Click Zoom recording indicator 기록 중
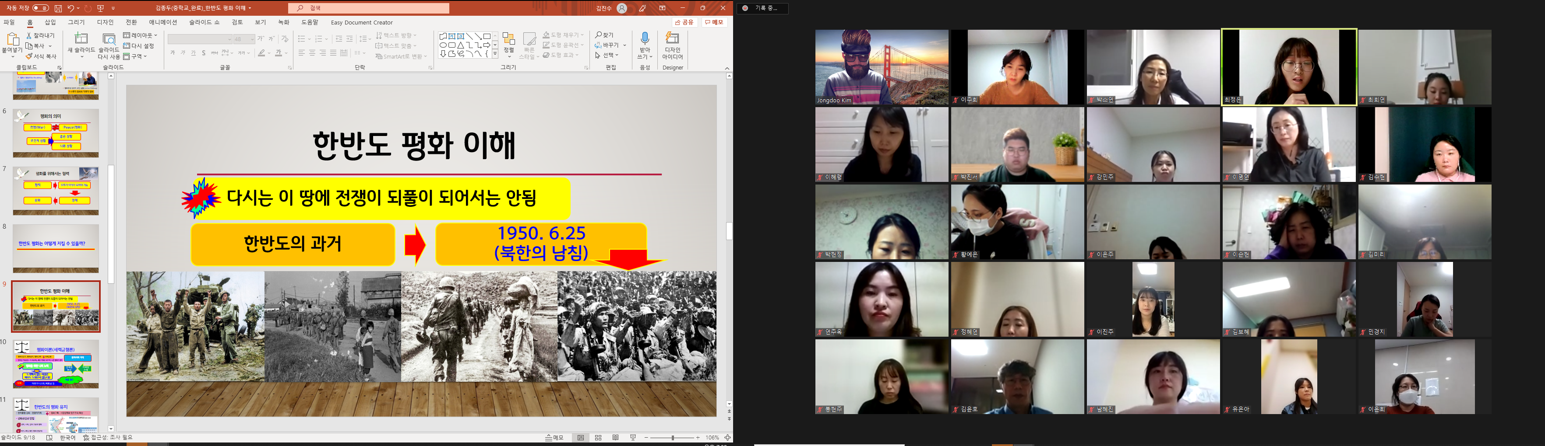1545x446 pixels. 762,8
